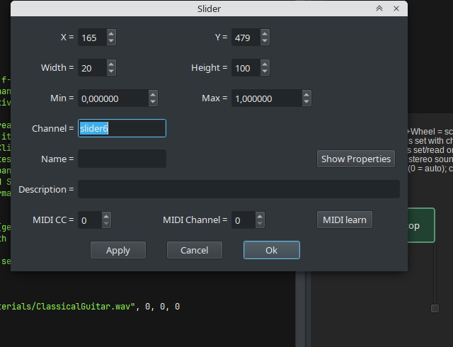
Task: Close the Slider dialog window
Action: [396, 8]
